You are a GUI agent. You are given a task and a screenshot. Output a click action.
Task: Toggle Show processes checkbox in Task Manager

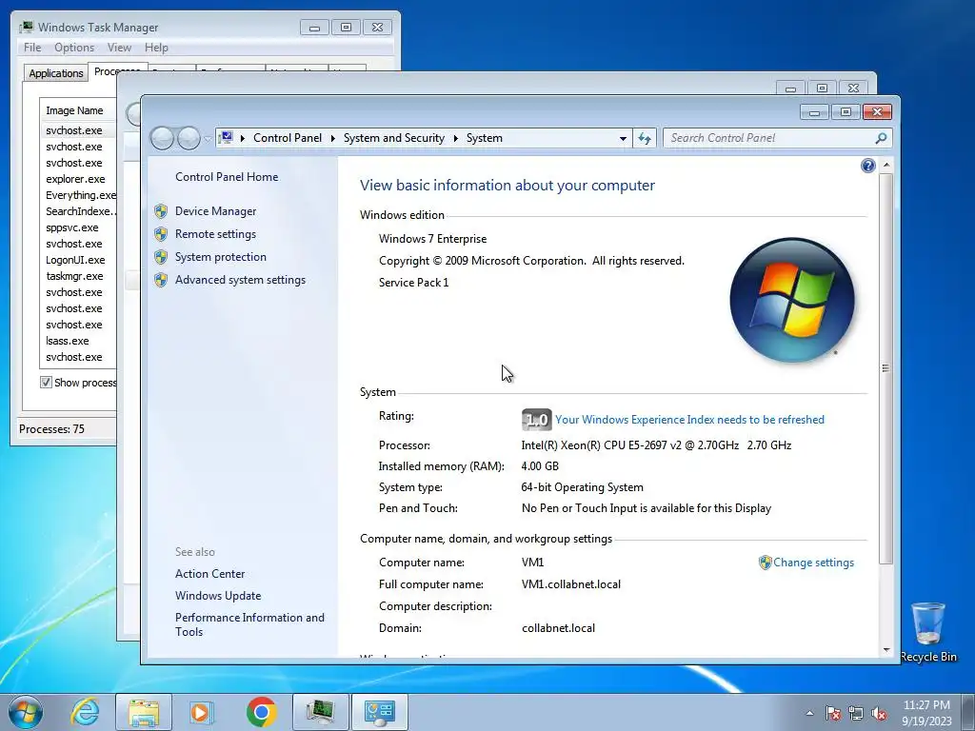pyautogui.click(x=46, y=383)
